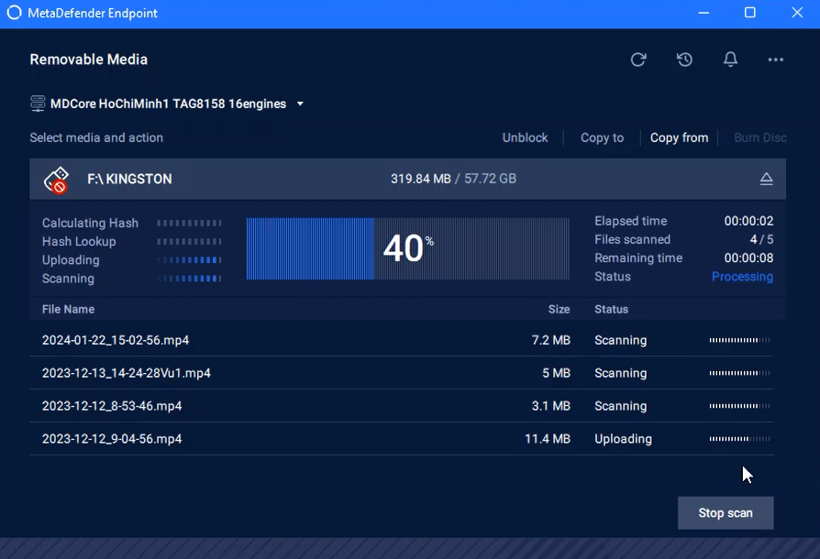Click the blocked USB drive icon
The width and height of the screenshot is (820, 559).
[57, 180]
